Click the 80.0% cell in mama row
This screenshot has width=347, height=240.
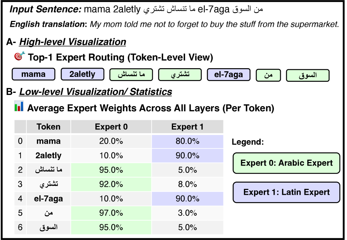pos(187,141)
